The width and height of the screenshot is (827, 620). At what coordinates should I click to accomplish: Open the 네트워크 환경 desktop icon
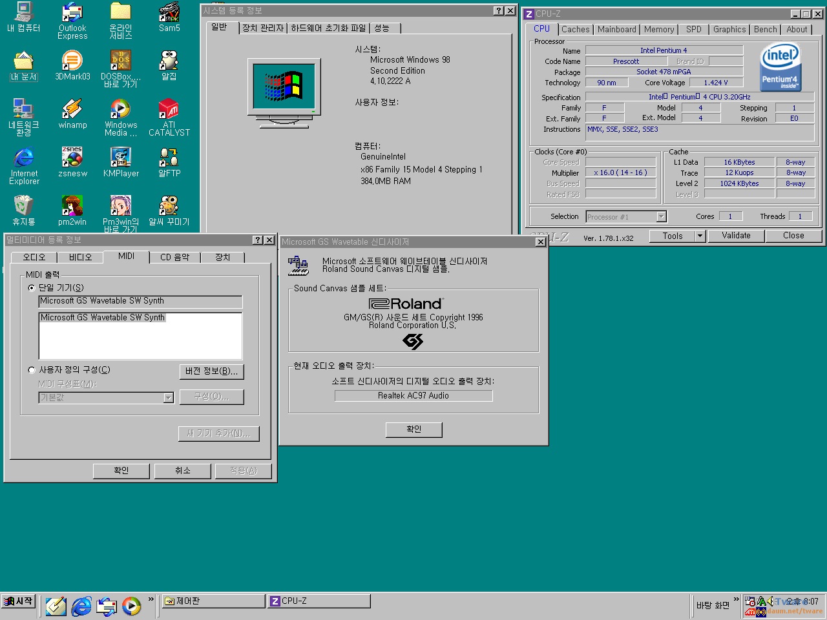[24, 118]
